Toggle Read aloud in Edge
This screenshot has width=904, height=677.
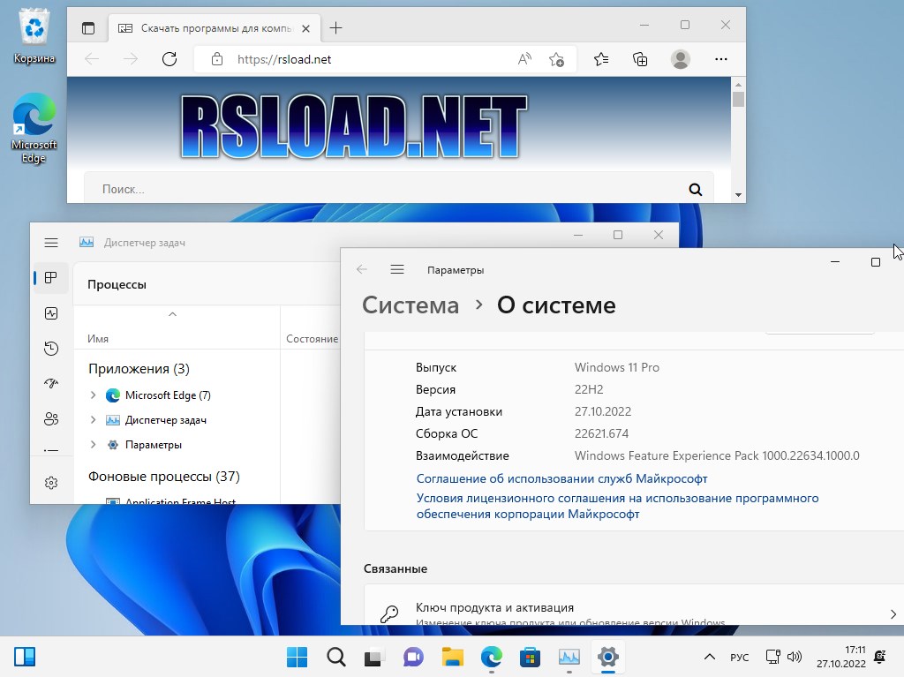tap(524, 59)
